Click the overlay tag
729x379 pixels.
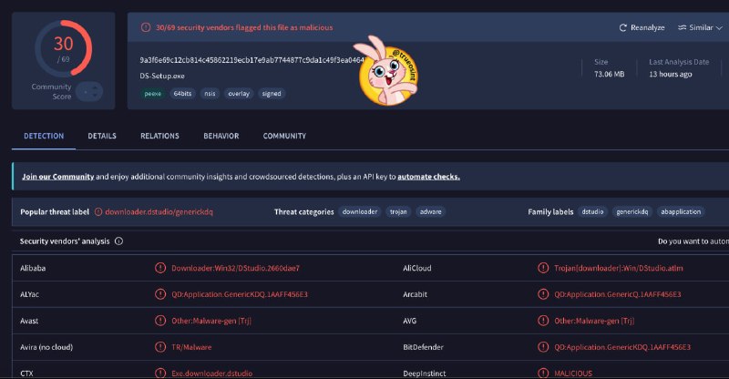[239, 94]
